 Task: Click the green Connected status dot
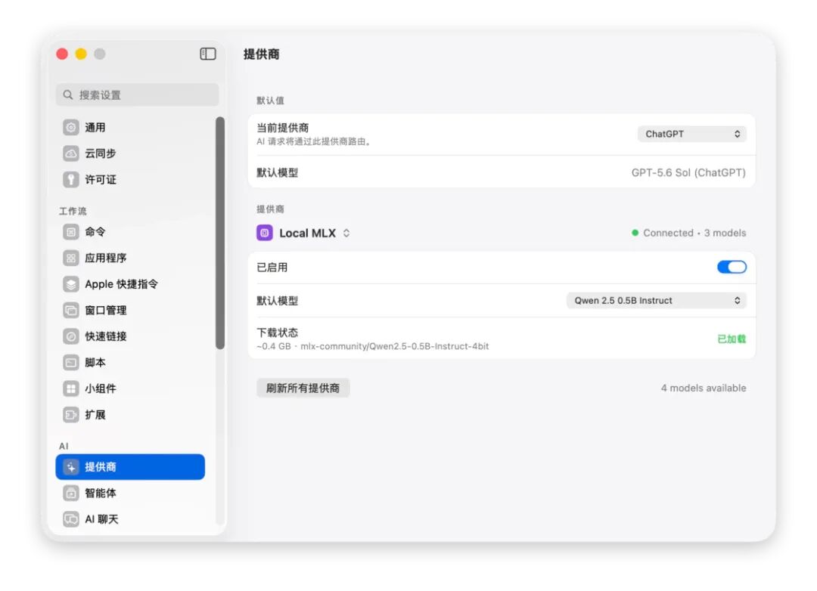click(635, 233)
